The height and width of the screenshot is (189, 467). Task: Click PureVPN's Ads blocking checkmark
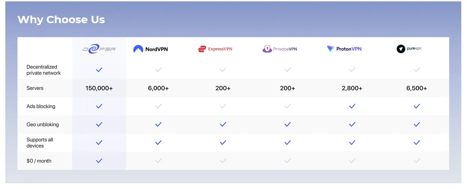417,106
